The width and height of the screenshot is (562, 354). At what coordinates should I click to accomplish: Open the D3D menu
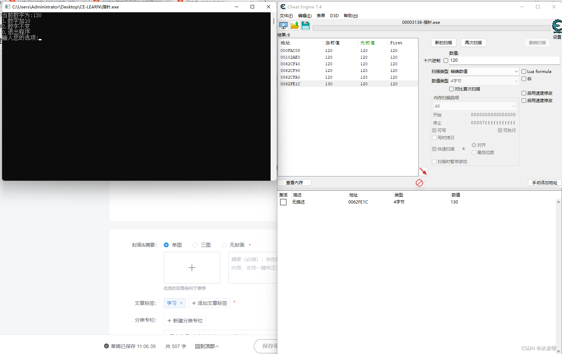[334, 16]
